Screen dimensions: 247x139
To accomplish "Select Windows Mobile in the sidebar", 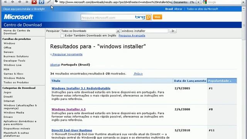I will (x=14, y=78).
